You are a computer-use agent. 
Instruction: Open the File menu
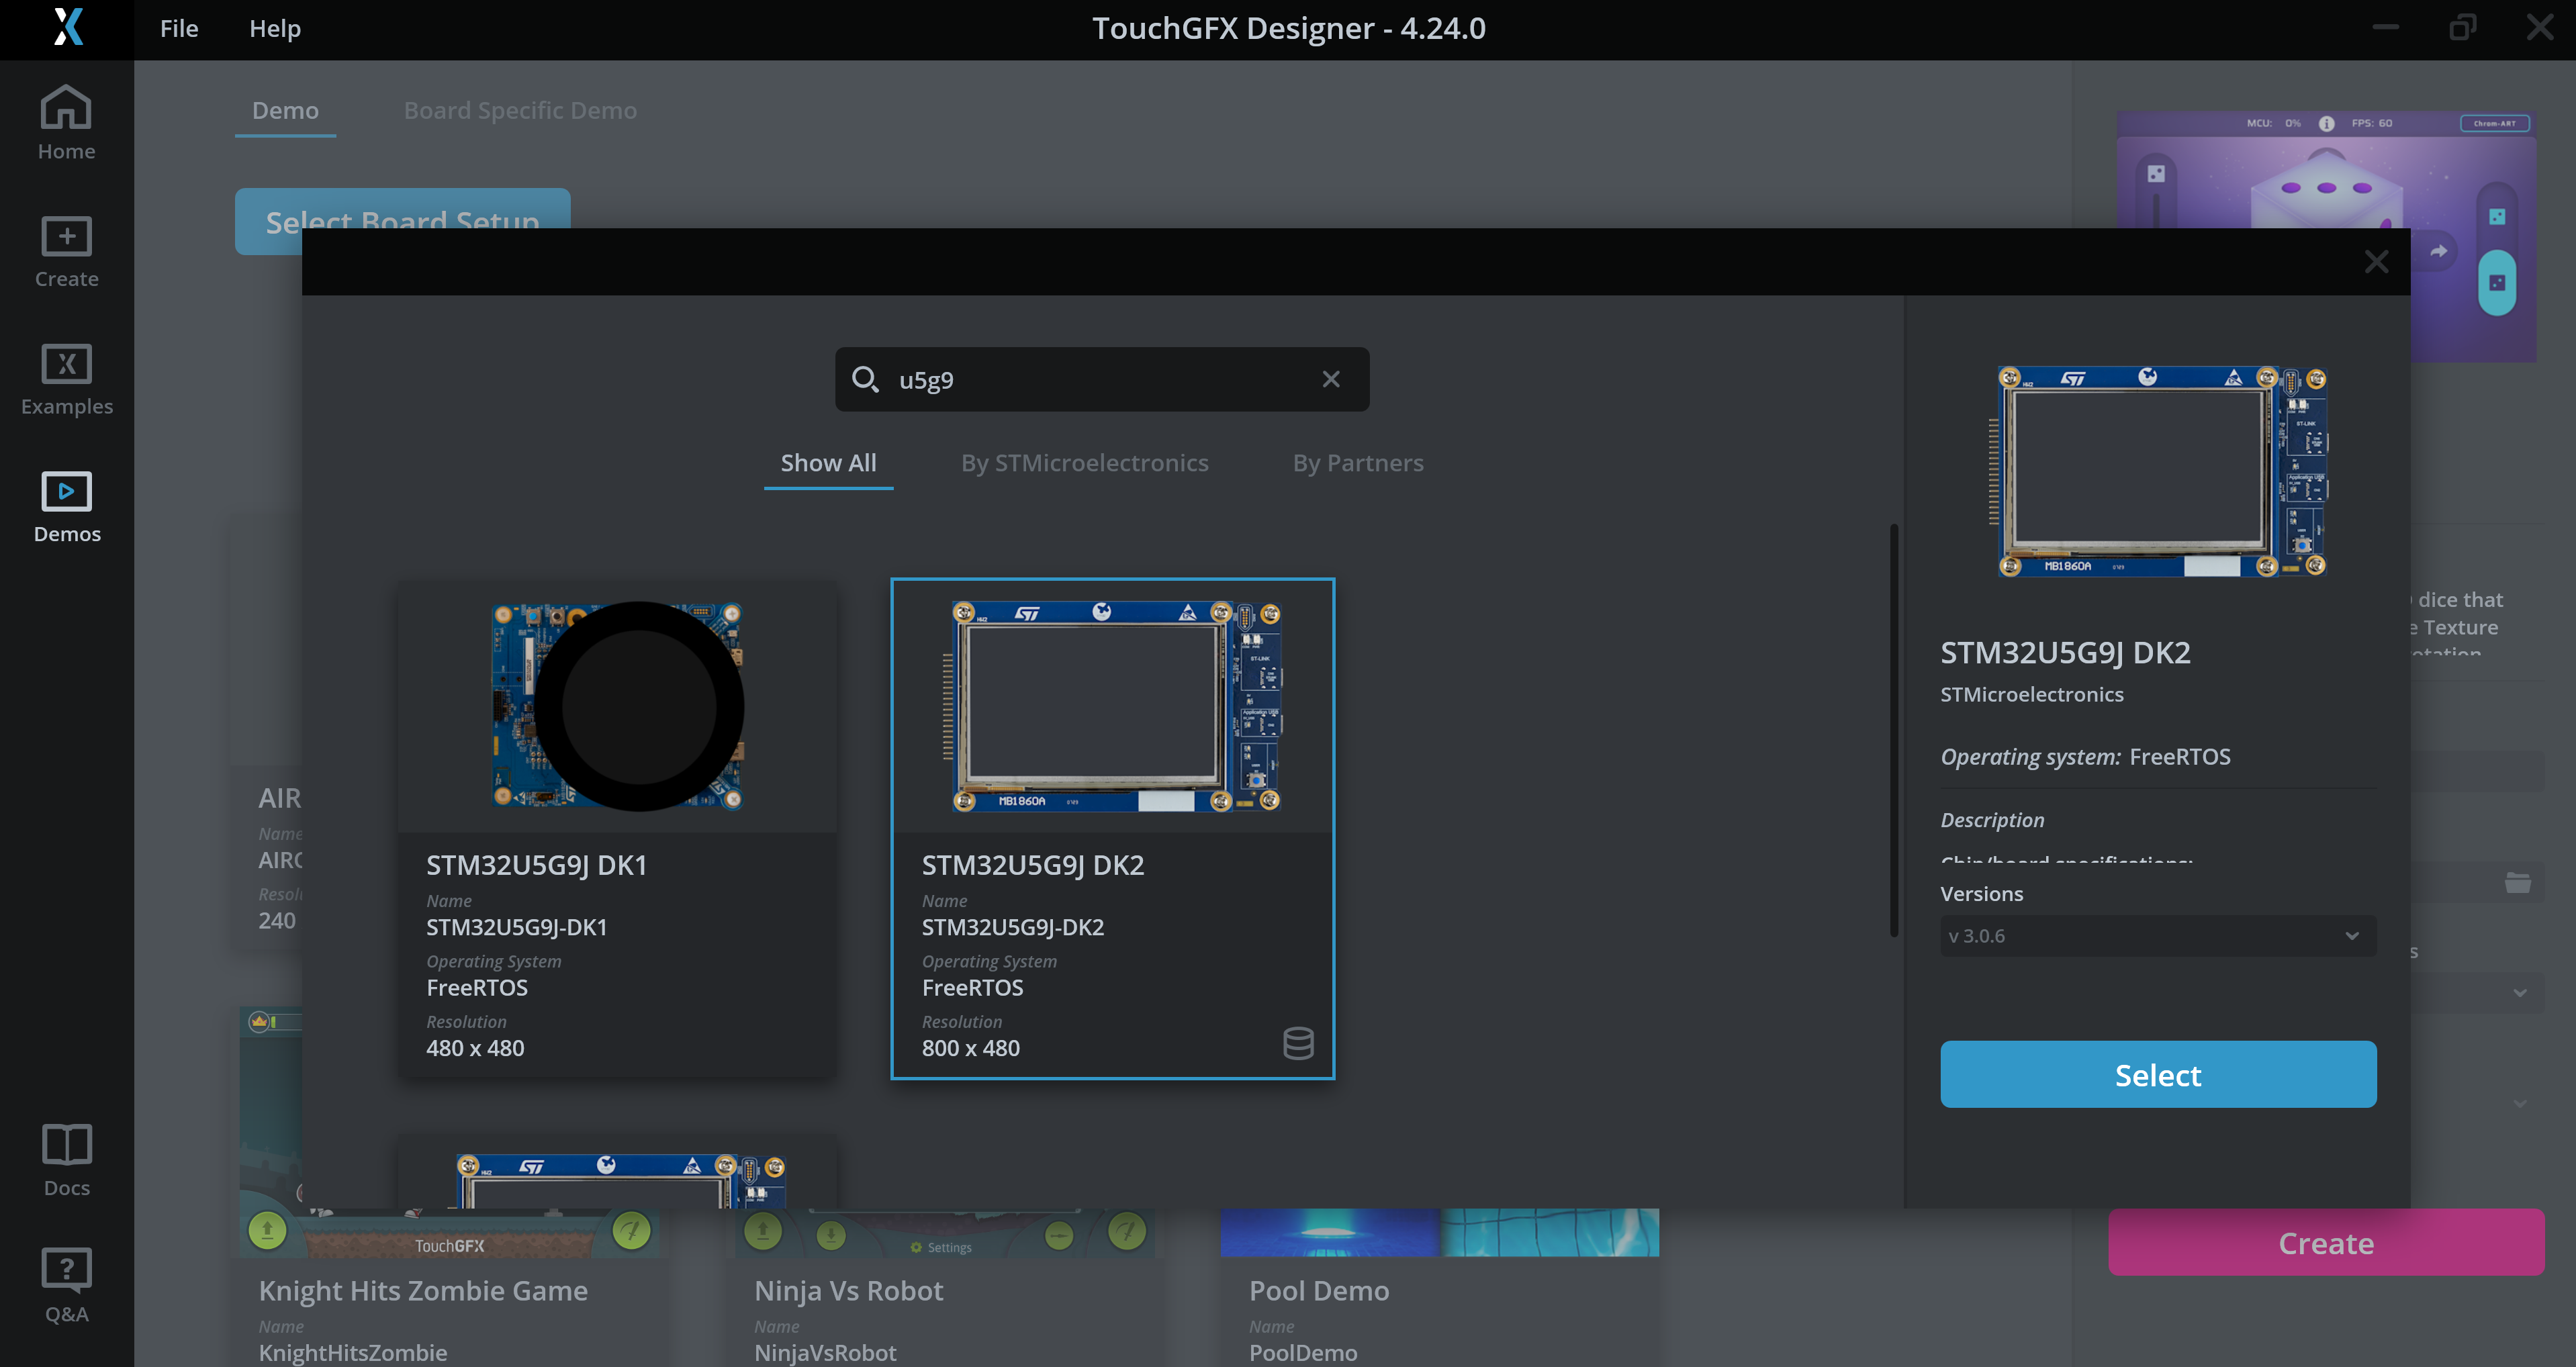178,28
